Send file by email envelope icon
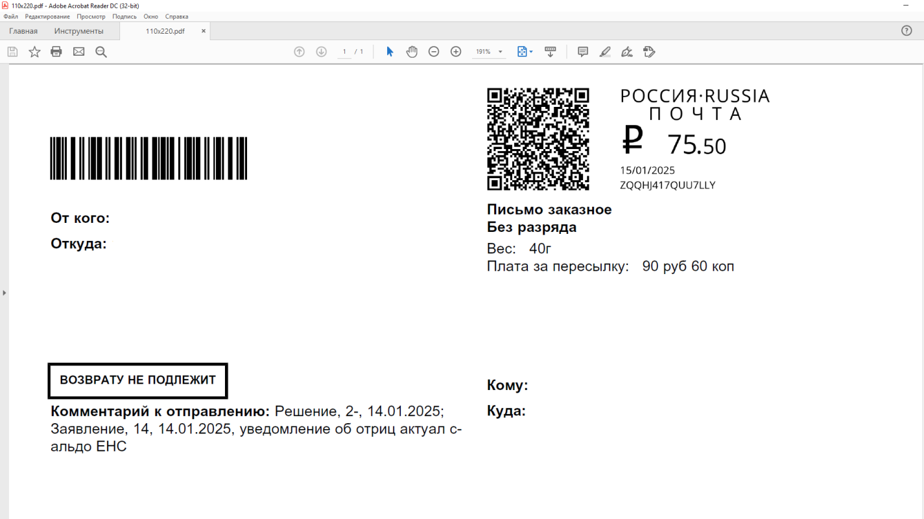The height and width of the screenshot is (519, 924). pos(78,52)
